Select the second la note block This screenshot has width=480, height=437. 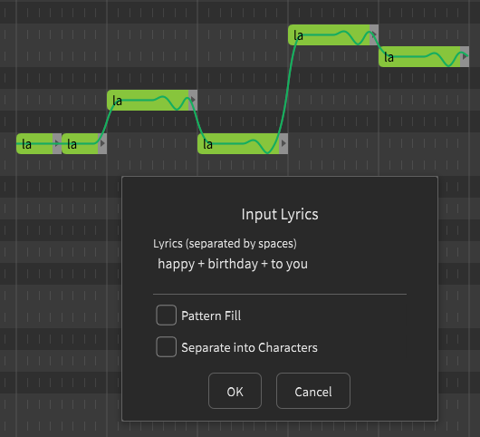pyautogui.click(x=80, y=144)
